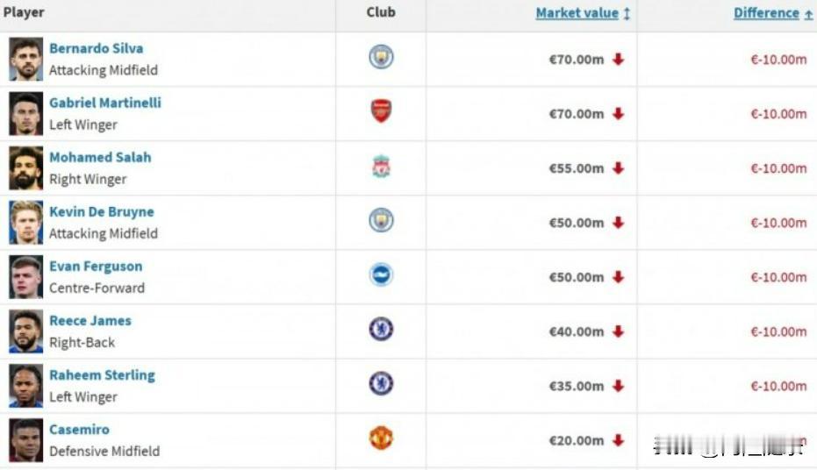Viewport: 817px width, 470px height.
Task: Click red down arrow beside Salah's €55.00m
Action: click(x=619, y=168)
